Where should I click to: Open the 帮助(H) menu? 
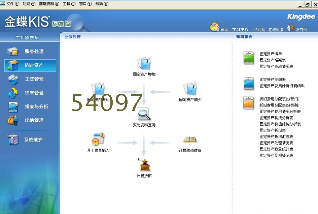point(102,4)
